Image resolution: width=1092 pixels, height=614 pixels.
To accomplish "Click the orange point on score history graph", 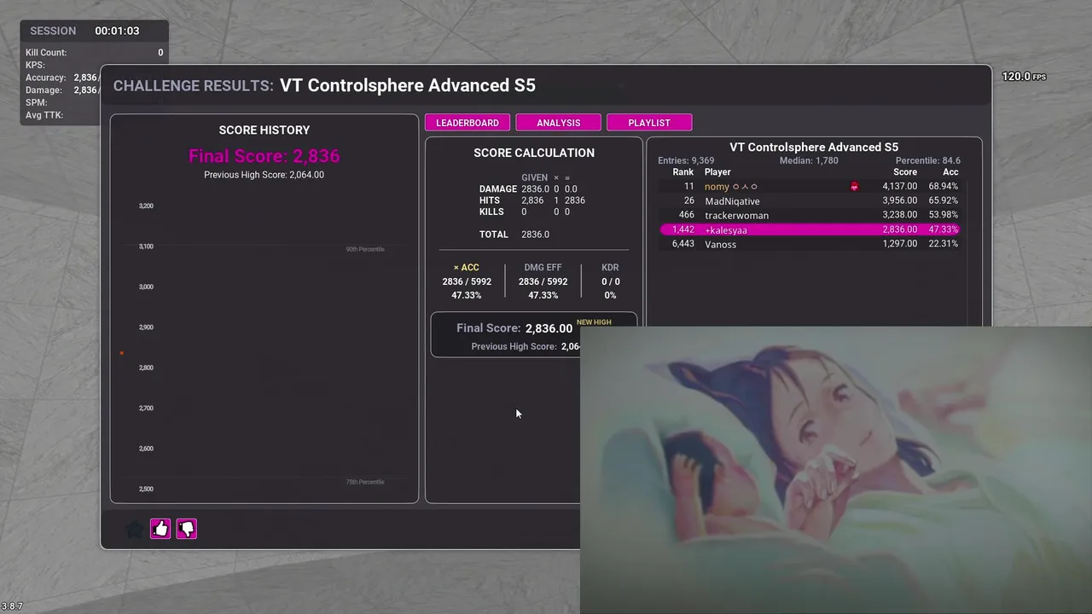I will coord(122,353).
